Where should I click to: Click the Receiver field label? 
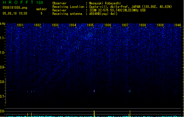(59, 10)
